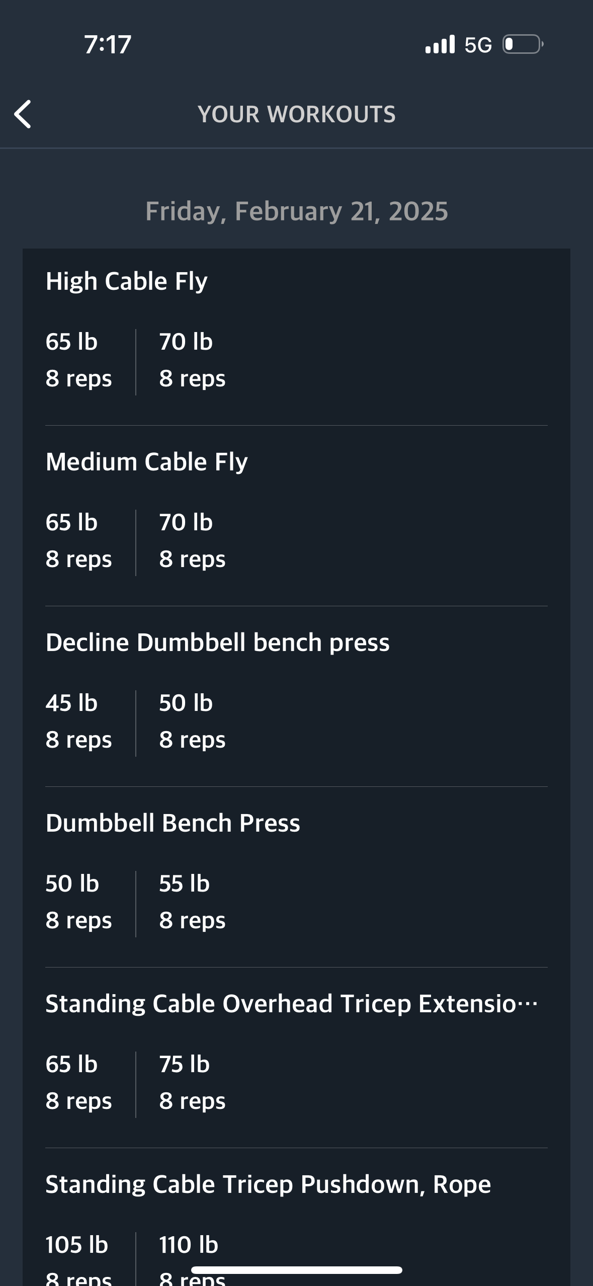Open Standing Cable Tricep Pushdown, Rope exercise
This screenshot has height=1286, width=593.
click(x=268, y=1184)
